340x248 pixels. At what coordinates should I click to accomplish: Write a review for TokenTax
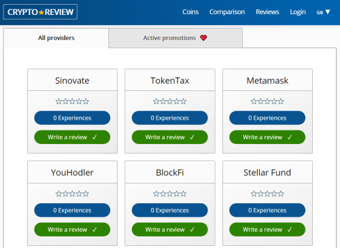click(170, 137)
